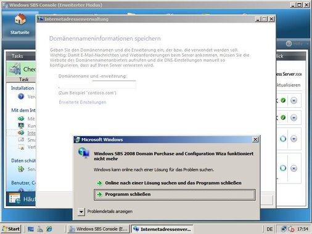
Task: Toggle second green completed checkmark
Action: [283, 118]
